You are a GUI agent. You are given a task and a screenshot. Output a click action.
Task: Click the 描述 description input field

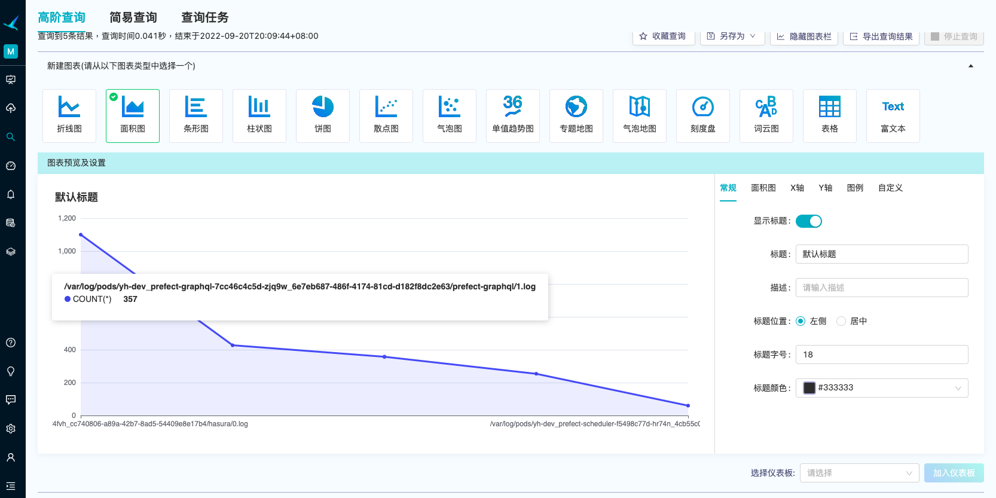(x=882, y=288)
